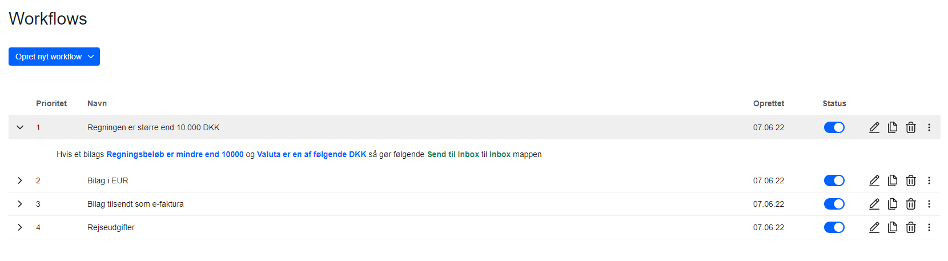The width and height of the screenshot is (948, 261).
Task: Collapse the 'Regningen er større end 10.000 DKK' row
Action: point(20,127)
